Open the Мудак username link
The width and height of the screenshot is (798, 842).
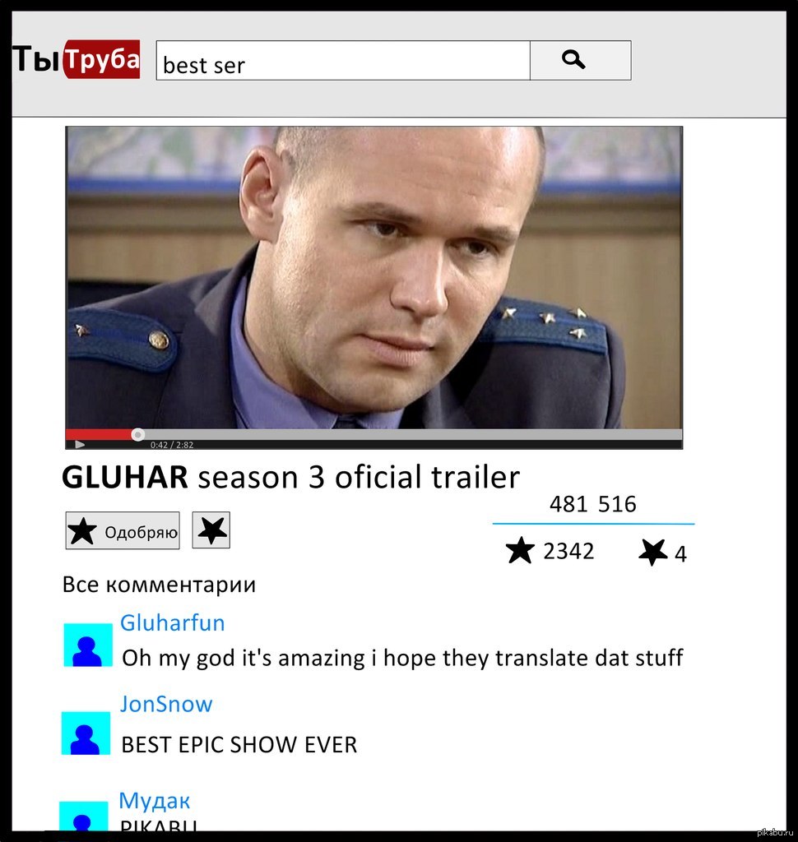tap(155, 800)
